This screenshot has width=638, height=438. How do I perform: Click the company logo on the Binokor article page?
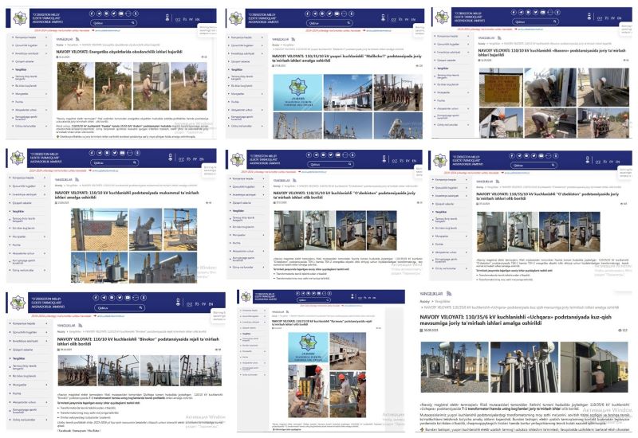point(18,301)
